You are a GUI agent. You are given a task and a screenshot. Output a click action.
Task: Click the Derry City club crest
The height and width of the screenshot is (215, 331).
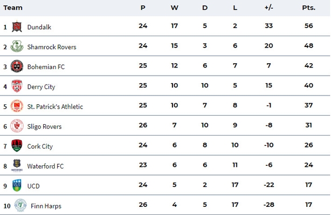tap(17, 86)
